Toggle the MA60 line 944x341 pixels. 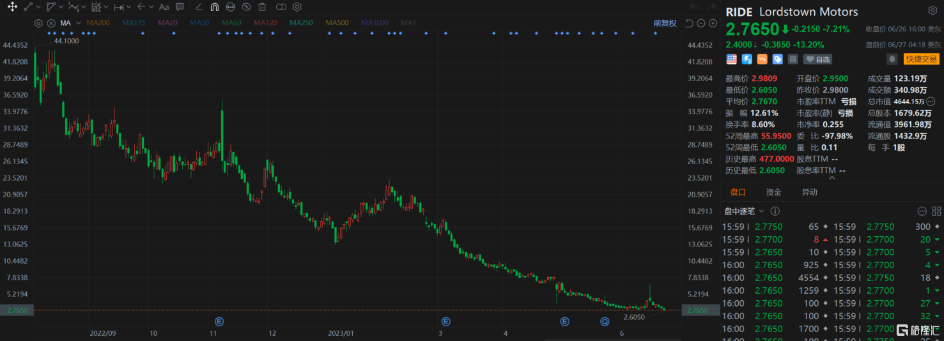(x=231, y=23)
